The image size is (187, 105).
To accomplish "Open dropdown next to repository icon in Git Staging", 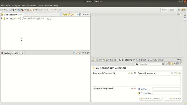I will [175, 64].
